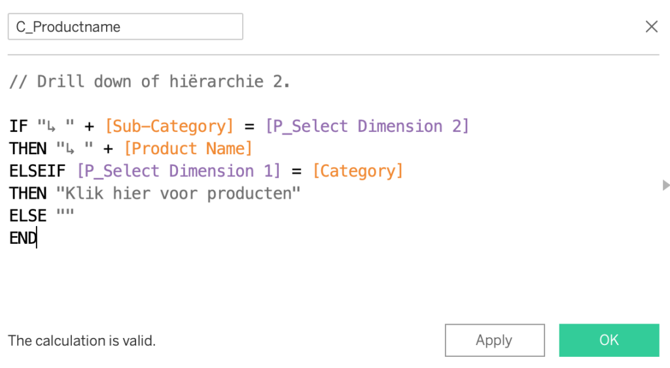Apply the calculation with the Apply button
The image size is (670, 368).
click(x=494, y=340)
